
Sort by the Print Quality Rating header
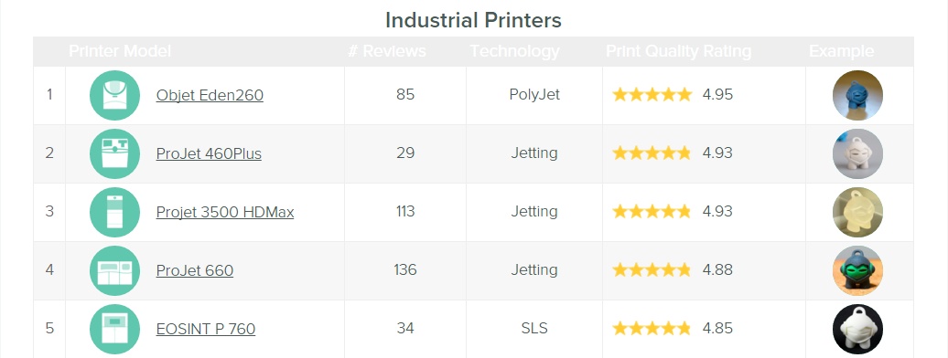click(x=678, y=51)
